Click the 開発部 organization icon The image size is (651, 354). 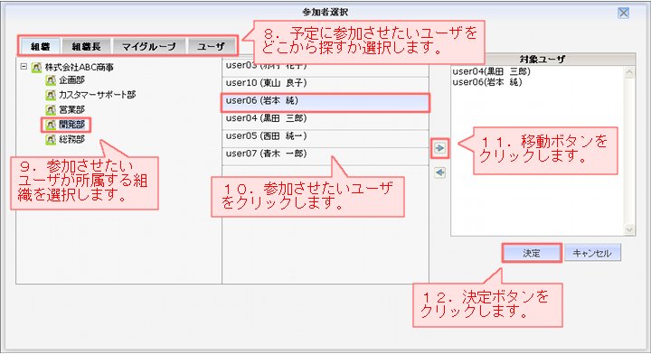pos(51,125)
